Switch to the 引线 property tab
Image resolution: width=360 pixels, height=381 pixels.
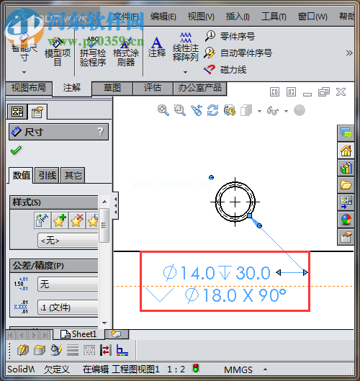(48, 175)
